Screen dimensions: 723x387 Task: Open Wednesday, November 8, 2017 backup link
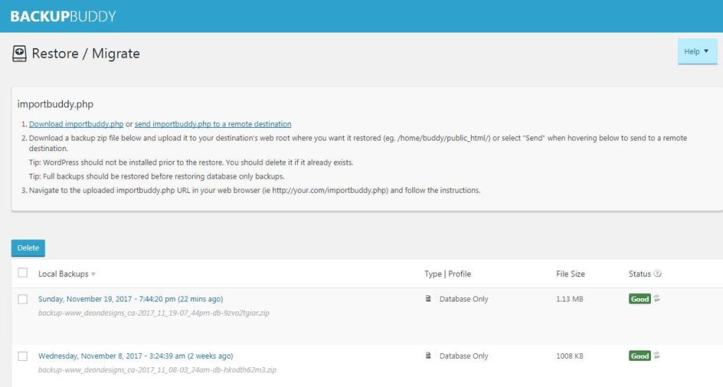[x=136, y=356]
